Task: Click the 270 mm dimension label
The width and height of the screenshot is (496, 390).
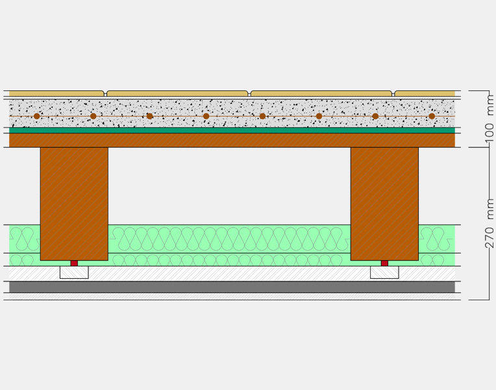Action: pos(490,224)
